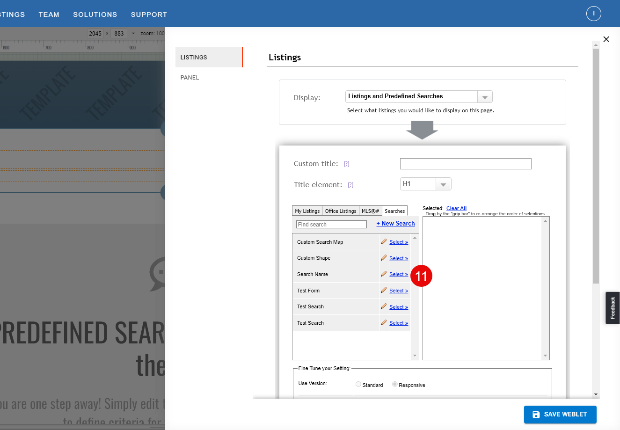Choose the Responsive version radio button
620x430 pixels.
click(395, 384)
